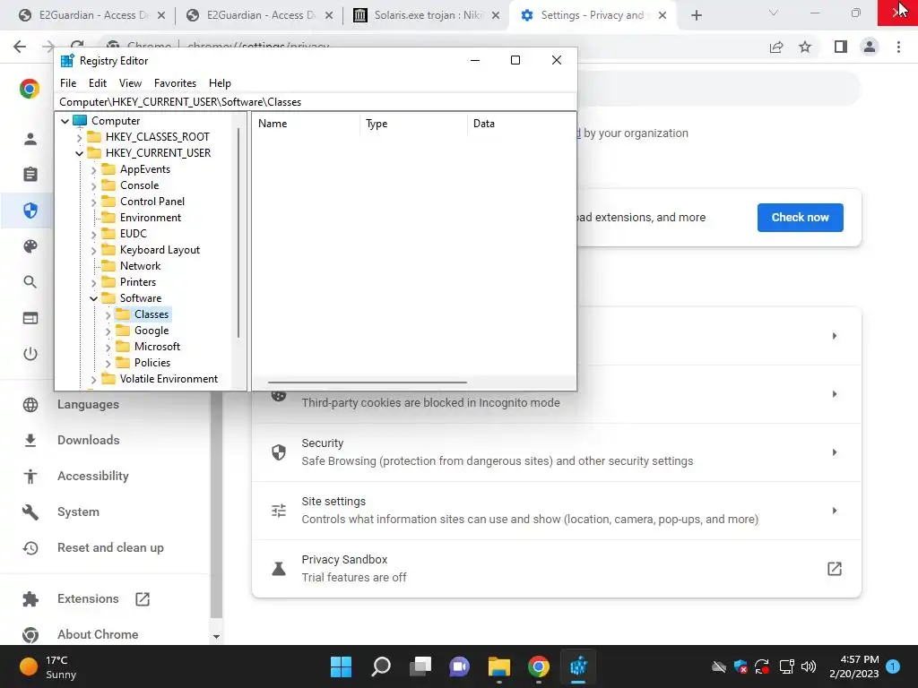
Task: Select the Volatile Environment key
Action: click(169, 379)
